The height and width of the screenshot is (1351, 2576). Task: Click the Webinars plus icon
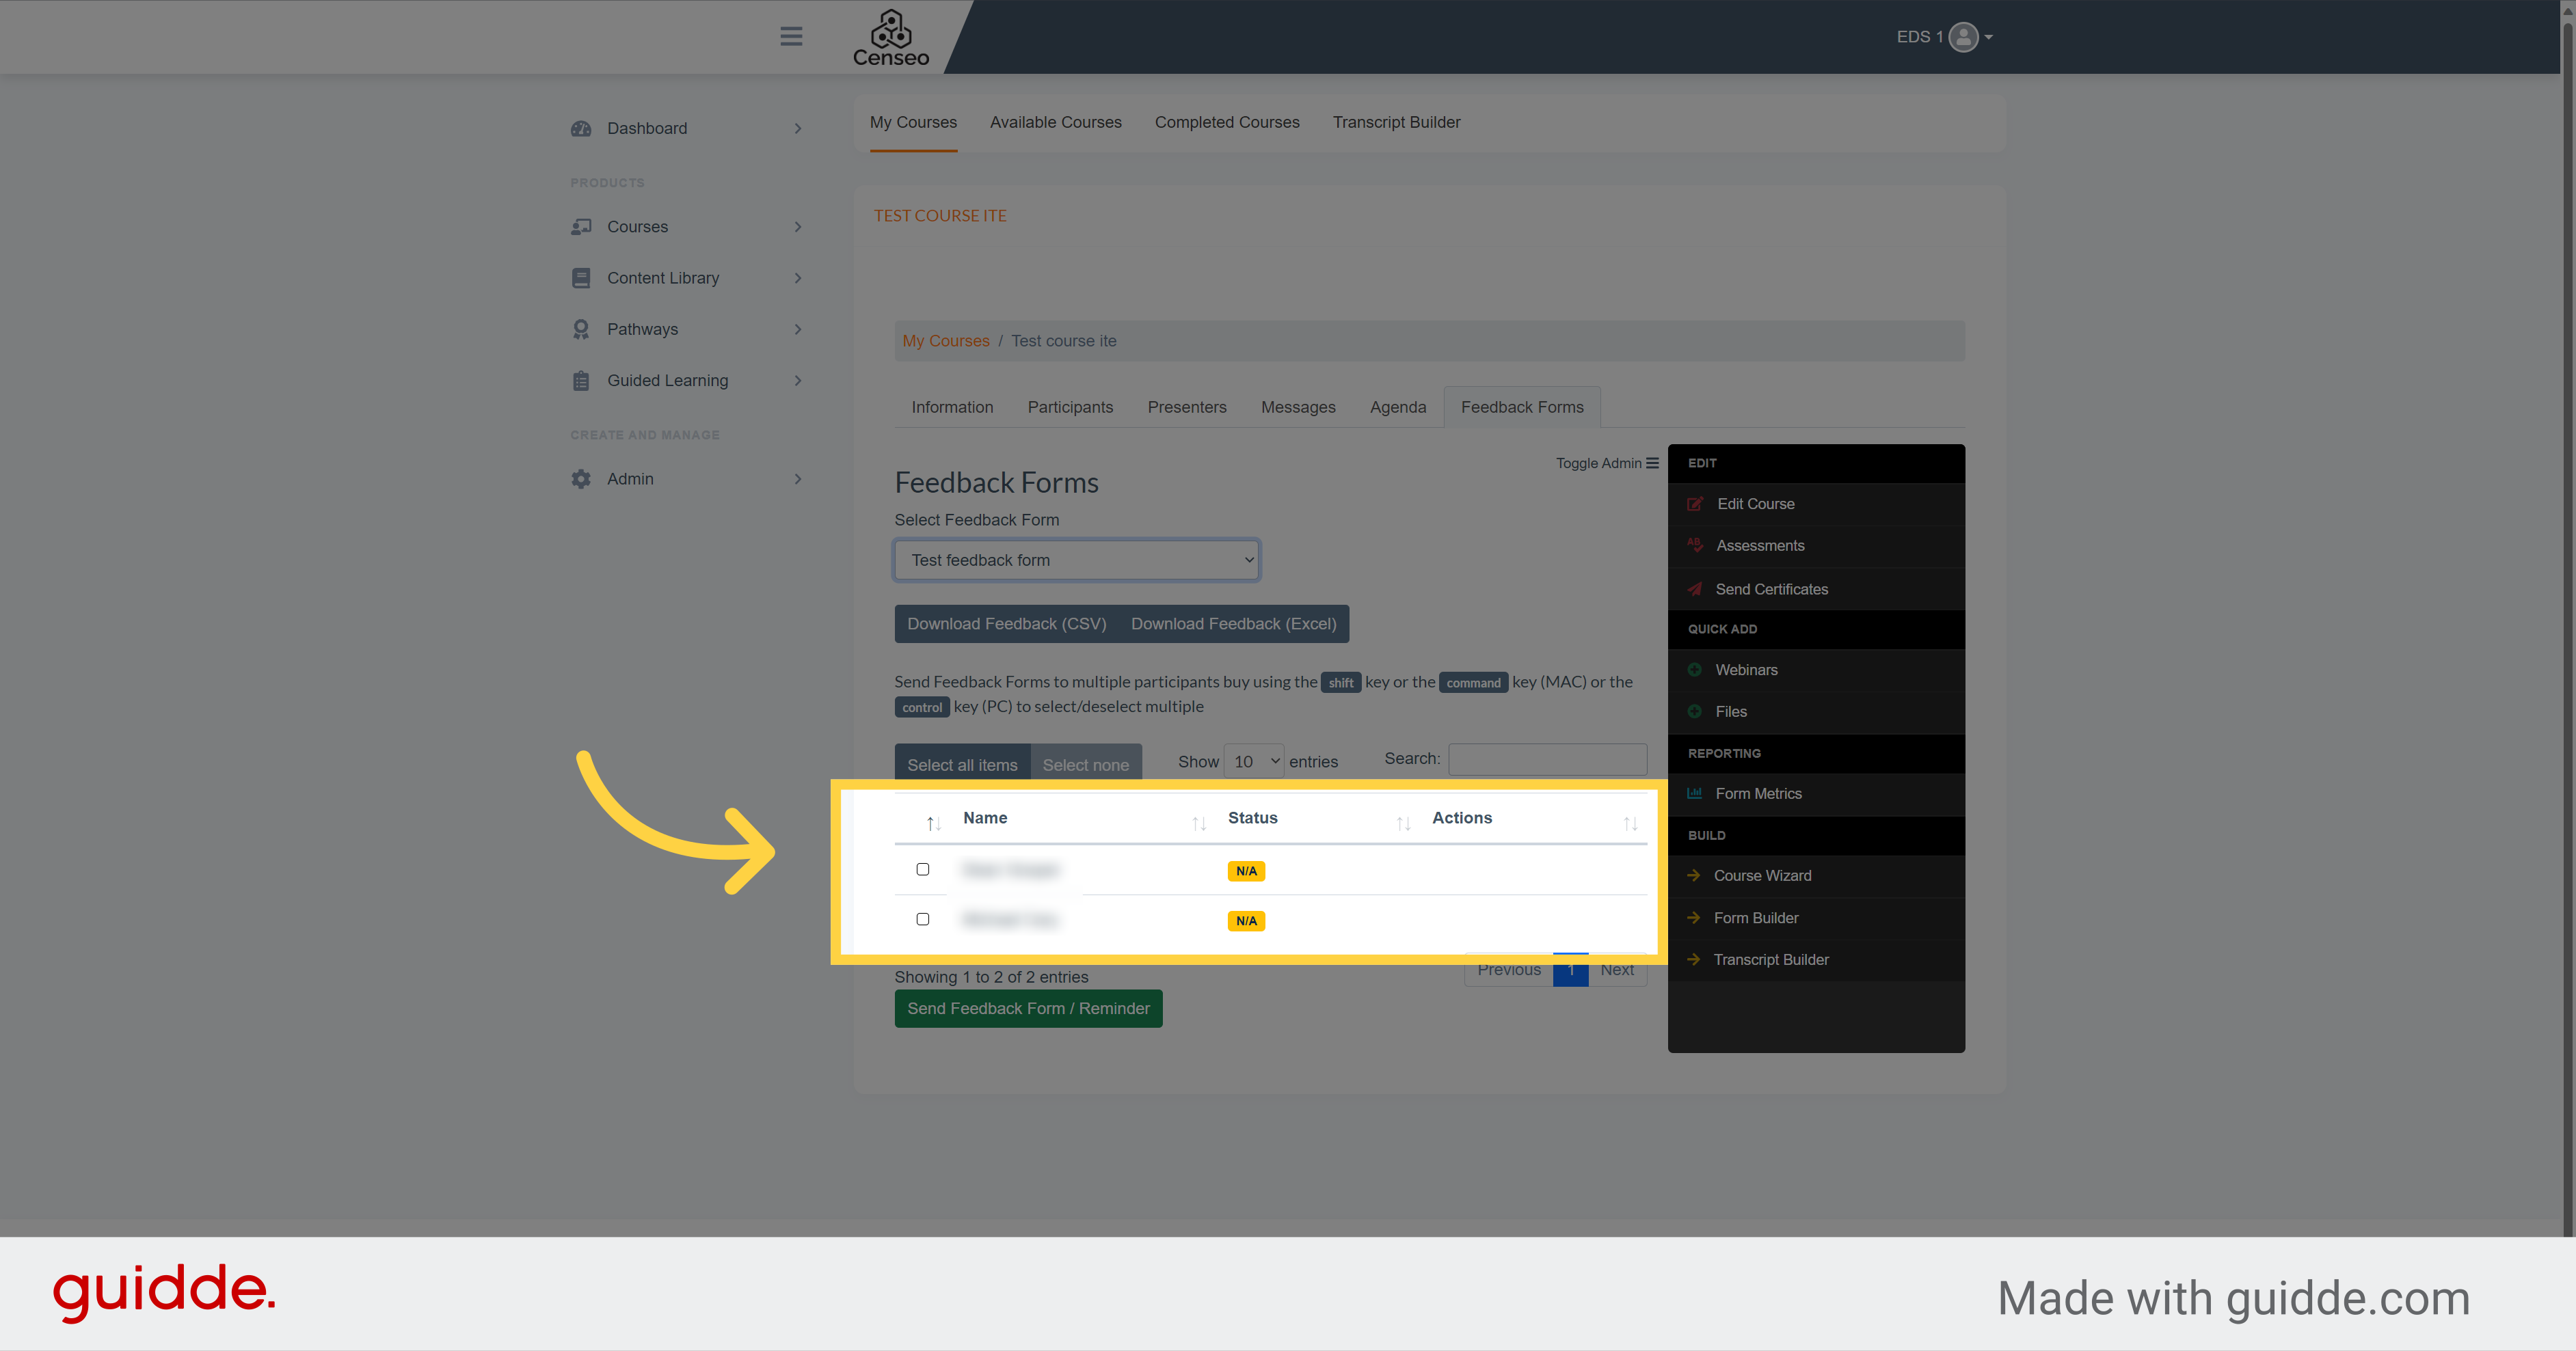pyautogui.click(x=1695, y=670)
